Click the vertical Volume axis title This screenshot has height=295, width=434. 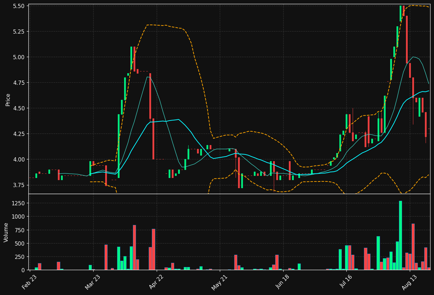(x=6, y=232)
